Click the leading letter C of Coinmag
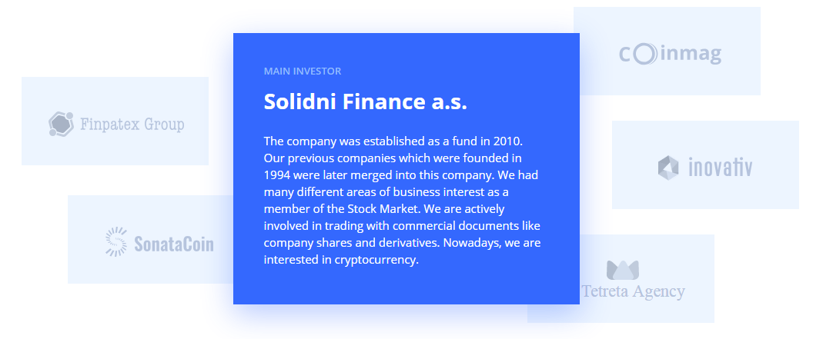 pos(626,55)
